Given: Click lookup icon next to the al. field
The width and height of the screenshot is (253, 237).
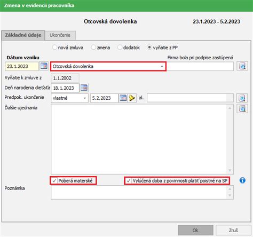Looking at the screenshot, I should click(242, 98).
